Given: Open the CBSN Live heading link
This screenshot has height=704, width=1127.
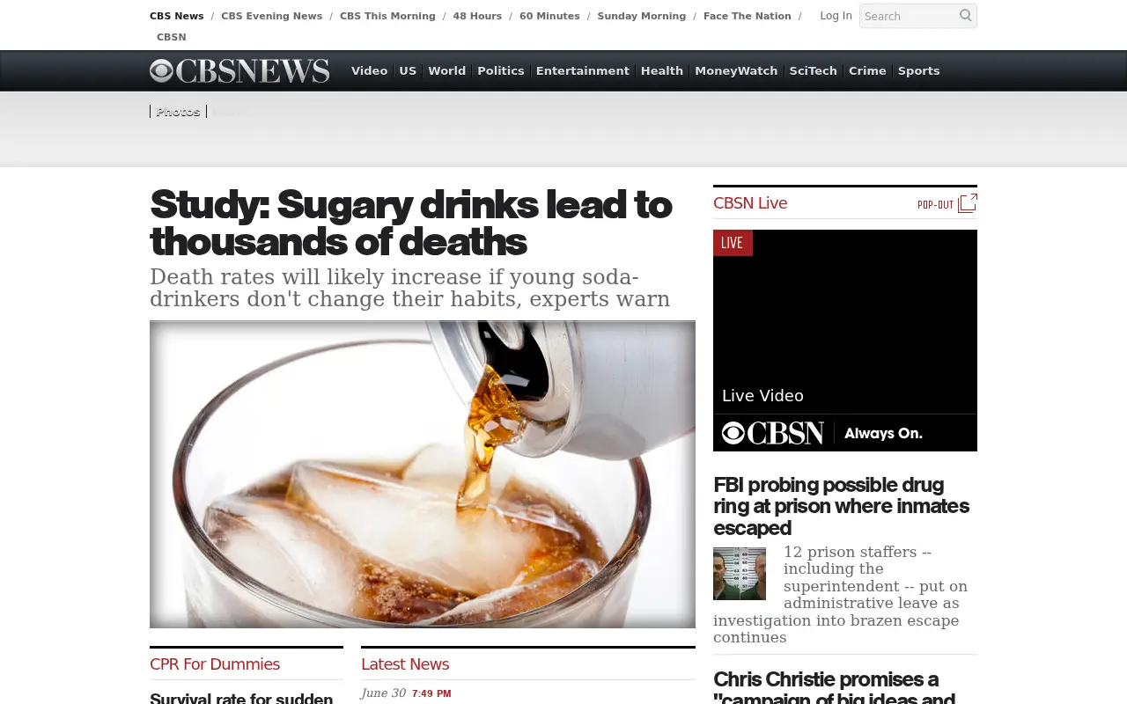Looking at the screenshot, I should click(750, 203).
